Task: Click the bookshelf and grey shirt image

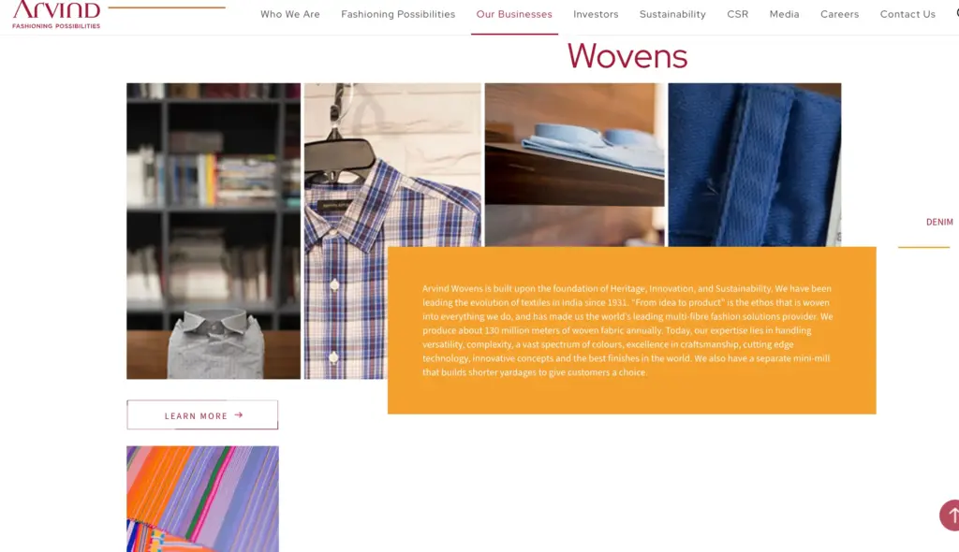Action: 214,231
